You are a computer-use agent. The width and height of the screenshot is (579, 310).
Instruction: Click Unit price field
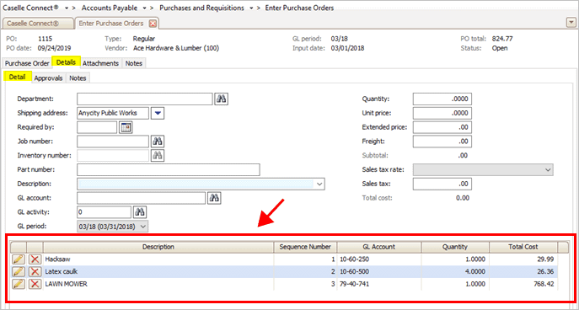442,113
